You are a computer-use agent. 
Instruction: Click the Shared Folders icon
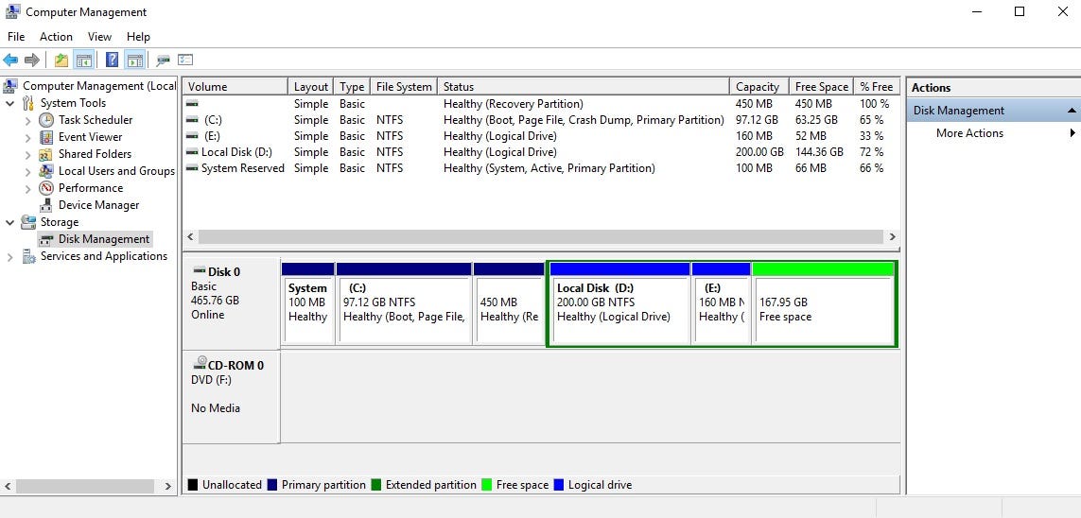(46, 154)
